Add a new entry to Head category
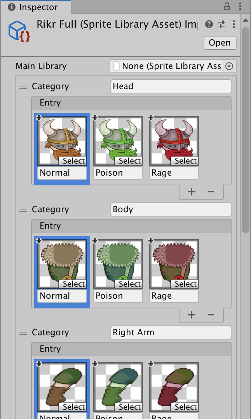Image resolution: width=251 pixels, height=419 pixels. point(191,192)
